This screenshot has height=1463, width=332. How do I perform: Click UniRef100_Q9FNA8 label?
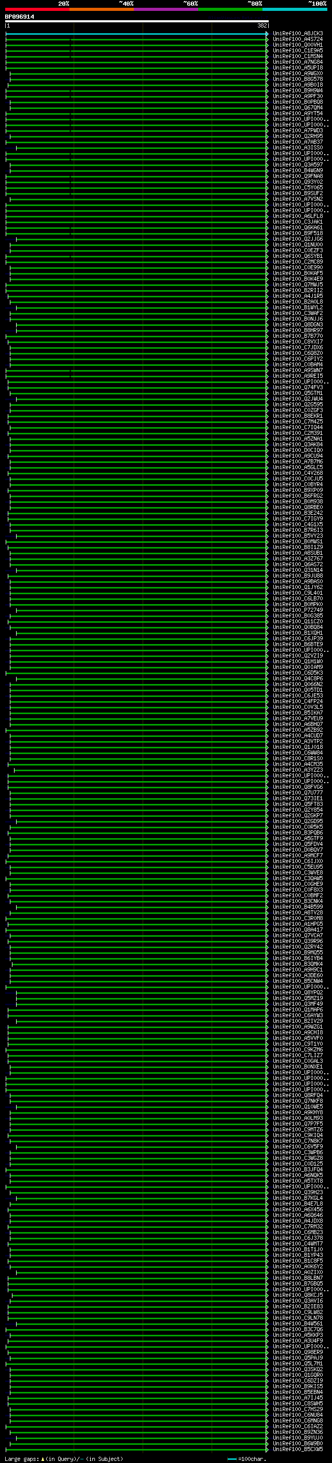point(298,176)
